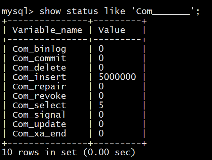Select the Com_repair row label

pyautogui.click(x=39, y=86)
